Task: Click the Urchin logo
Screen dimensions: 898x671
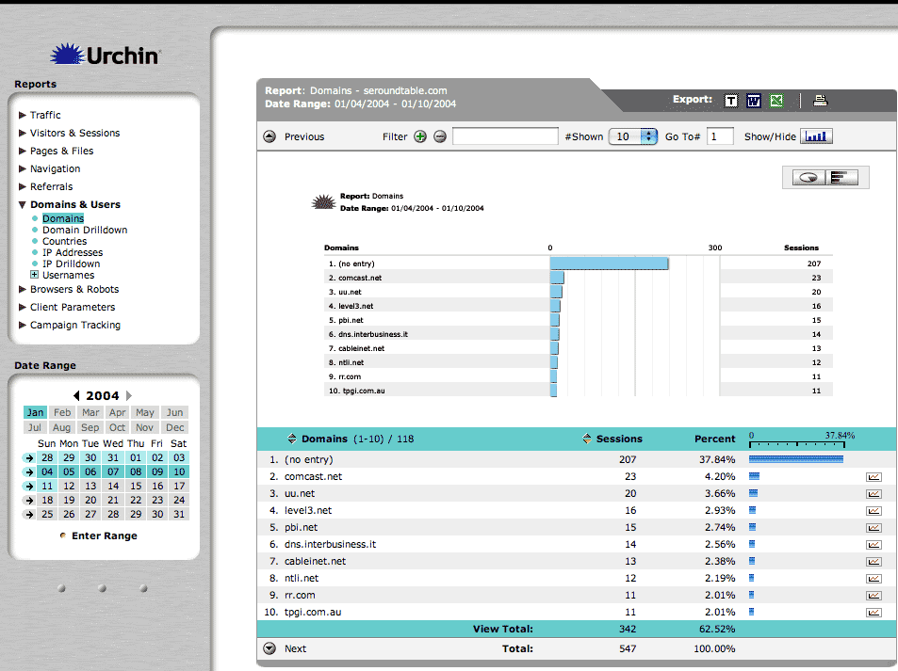Action: click(105, 55)
